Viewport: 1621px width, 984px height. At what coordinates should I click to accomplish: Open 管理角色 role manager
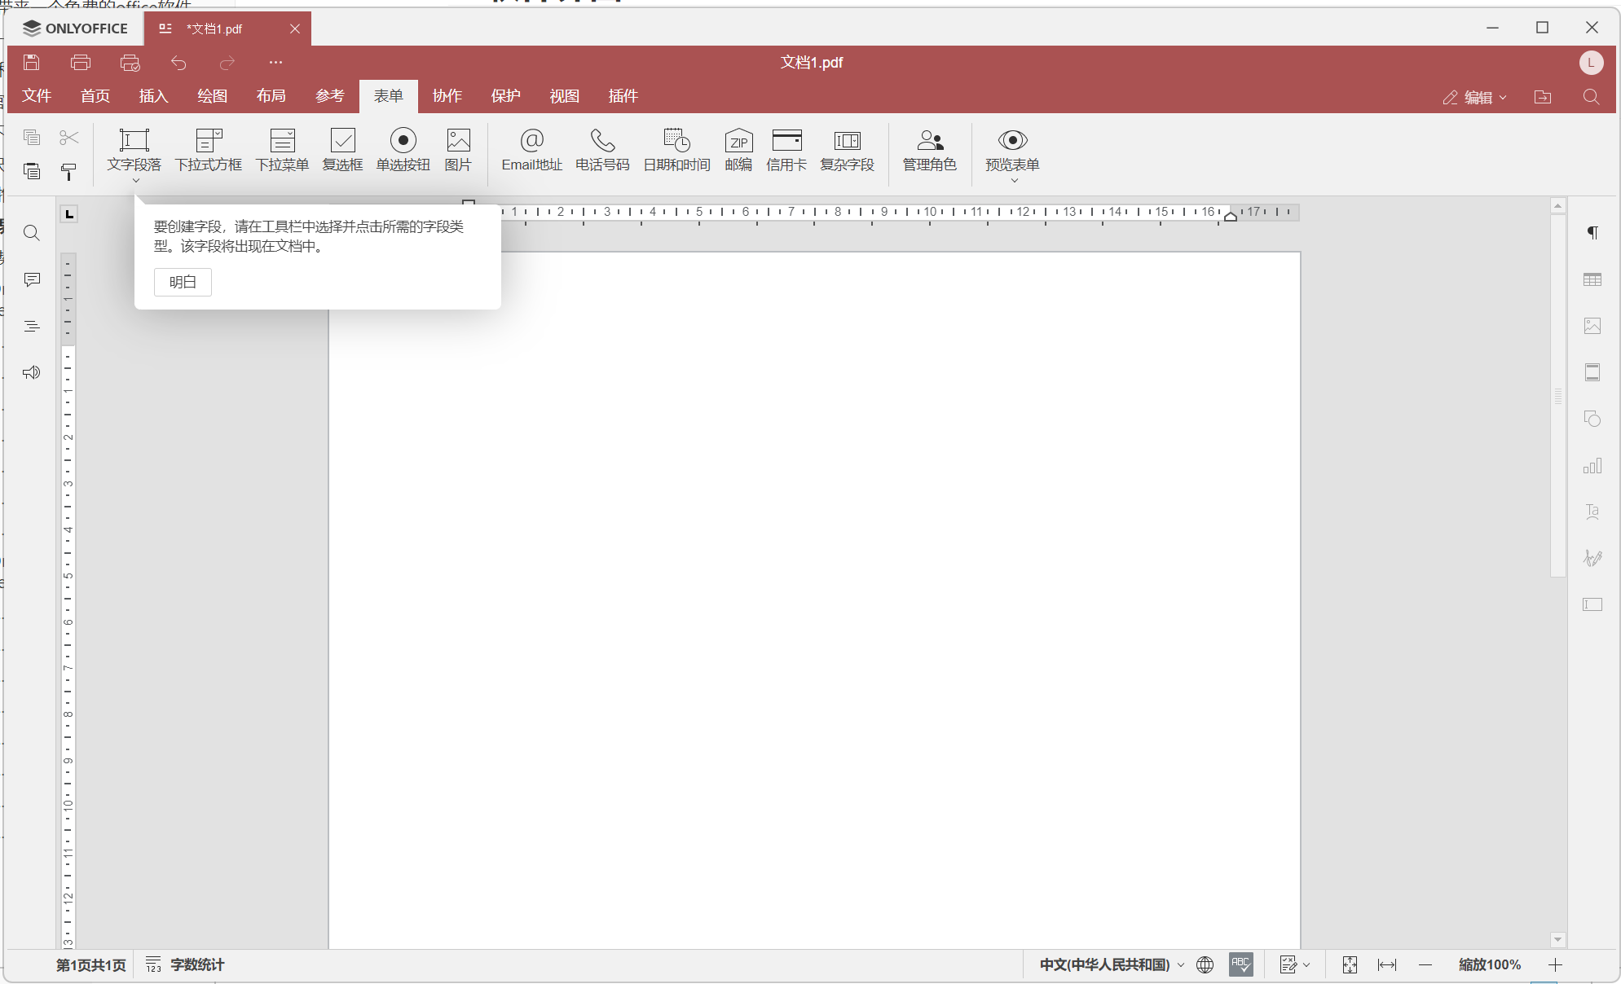pyautogui.click(x=928, y=151)
